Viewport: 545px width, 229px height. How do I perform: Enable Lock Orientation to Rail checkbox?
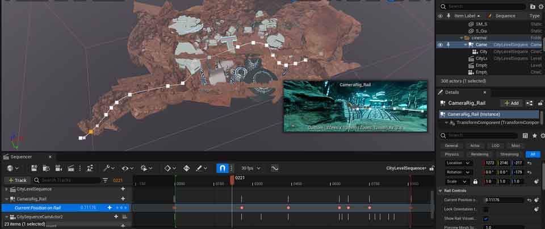(486, 209)
